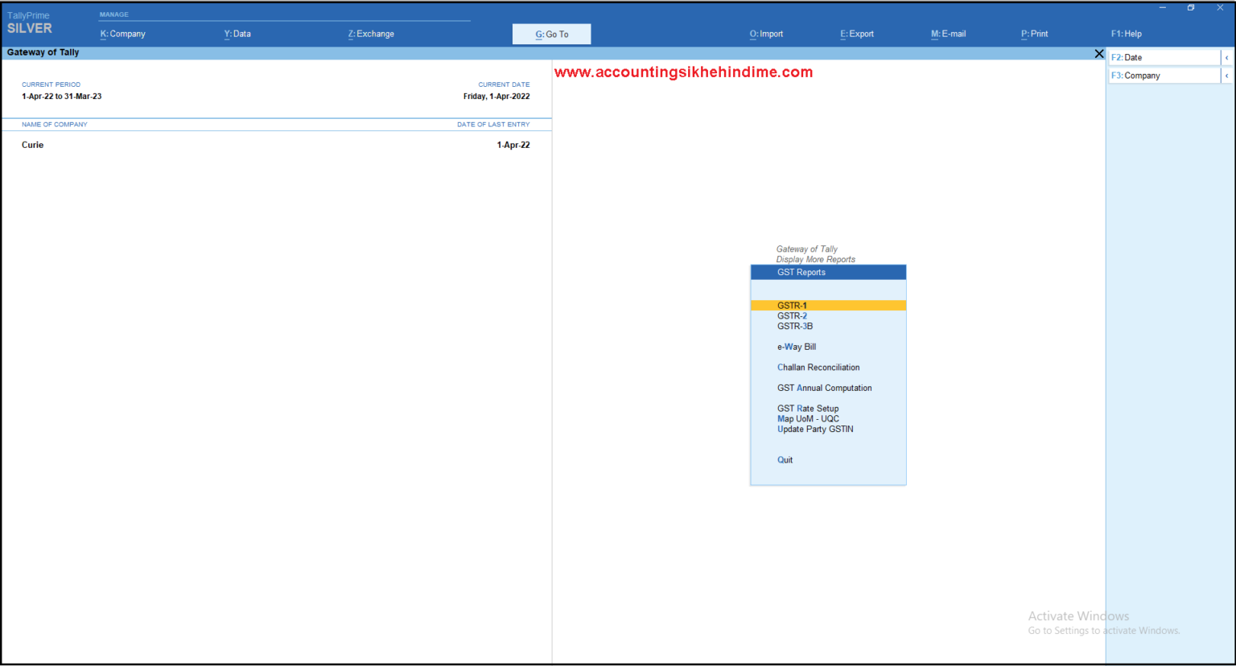
Task: Open the M: E-mail menu
Action: [x=948, y=34]
